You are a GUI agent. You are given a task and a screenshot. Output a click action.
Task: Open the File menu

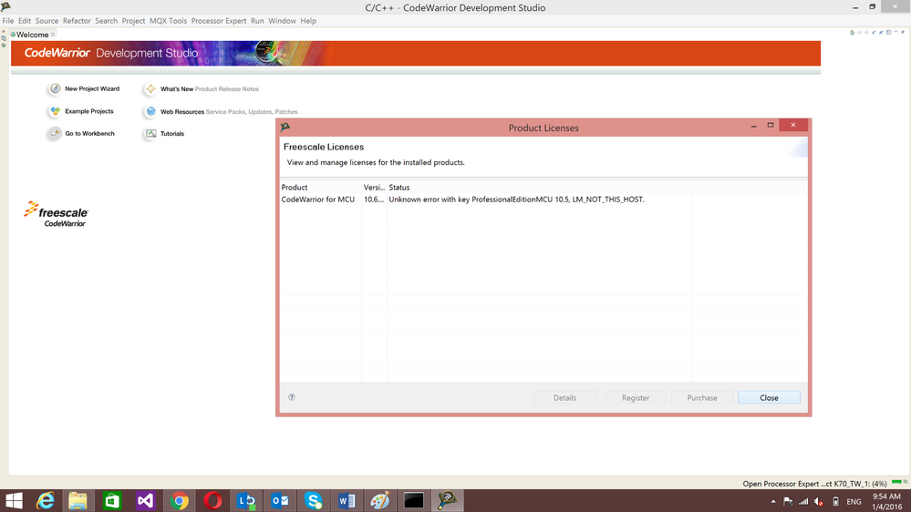[x=8, y=21]
